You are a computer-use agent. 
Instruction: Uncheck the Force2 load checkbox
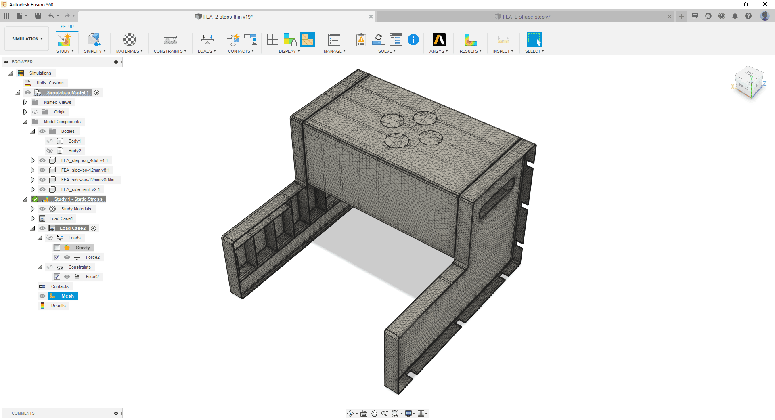pos(57,257)
